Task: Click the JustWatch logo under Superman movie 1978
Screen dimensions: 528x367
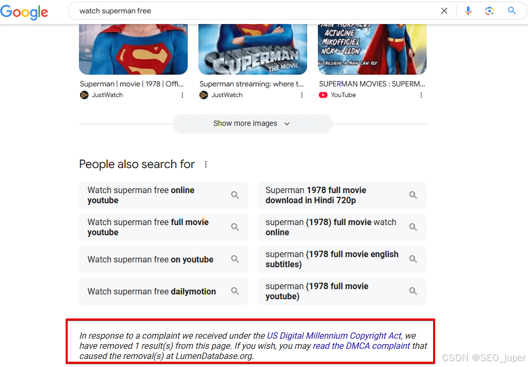Action: click(x=84, y=95)
